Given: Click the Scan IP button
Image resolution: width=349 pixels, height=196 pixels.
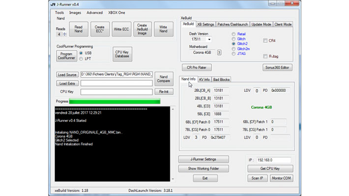Looking at the screenshot, I should point(258,178).
